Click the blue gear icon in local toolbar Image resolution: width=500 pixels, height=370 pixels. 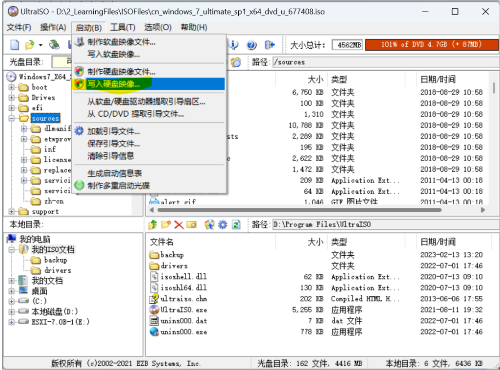(x=223, y=225)
